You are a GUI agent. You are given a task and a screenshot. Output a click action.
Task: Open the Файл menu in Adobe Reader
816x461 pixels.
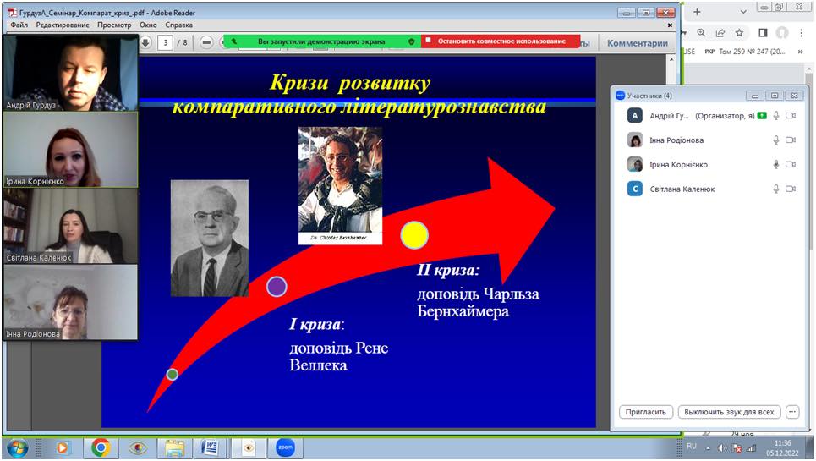19,25
